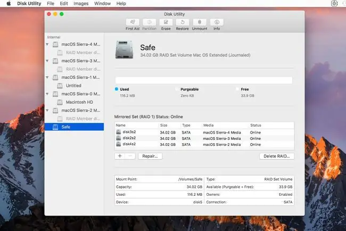Collapse the macOS Sierra-1 disk tree
The image size is (346, 231).
pos(47,77)
